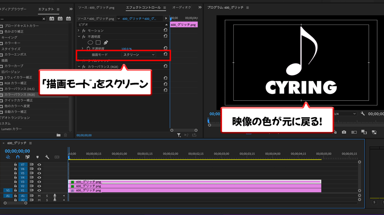Select the pen mask tool under Opacity
The height and width of the screenshot is (215, 384).
(x=106, y=42)
